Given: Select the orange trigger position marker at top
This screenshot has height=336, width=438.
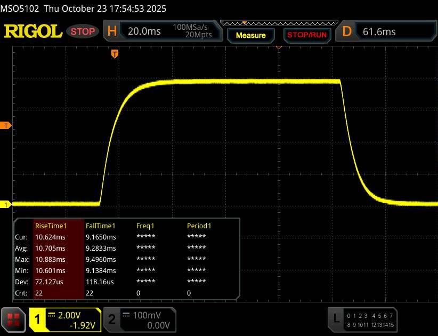Looking at the screenshot, I should [114, 53].
